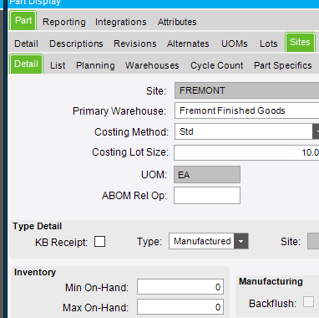The height and width of the screenshot is (318, 319).
Task: Click the Costing Lot Size field
Action: coord(246,152)
